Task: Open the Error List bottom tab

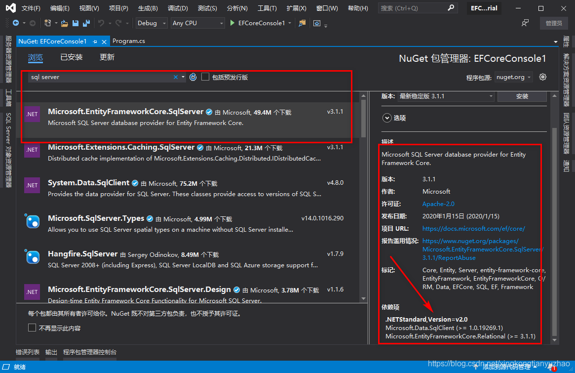Action: [28, 352]
